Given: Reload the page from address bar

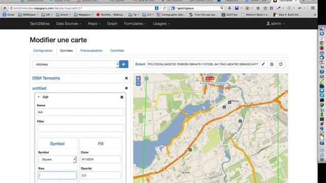Looking at the screenshot, I should (165, 8).
